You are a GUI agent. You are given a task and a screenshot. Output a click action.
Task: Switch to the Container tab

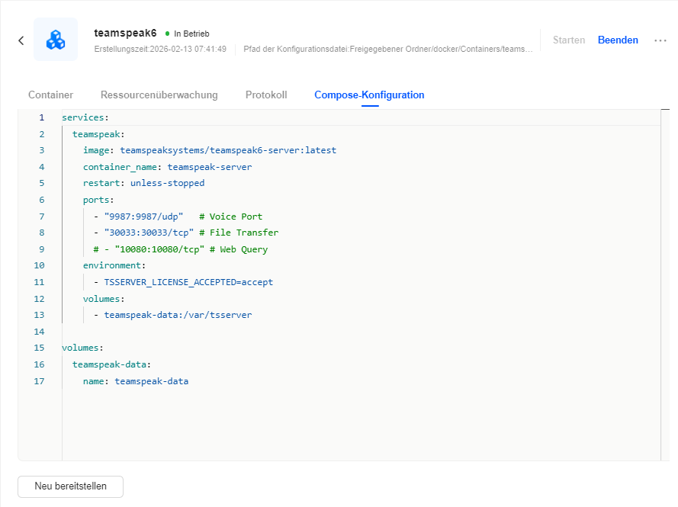click(x=50, y=95)
